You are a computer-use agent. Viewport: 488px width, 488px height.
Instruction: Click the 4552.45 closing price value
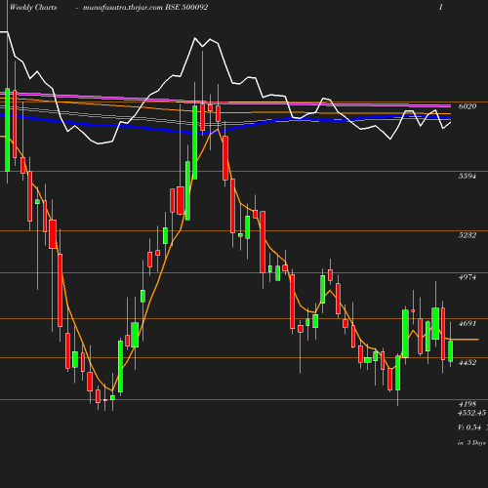[x=471, y=413]
